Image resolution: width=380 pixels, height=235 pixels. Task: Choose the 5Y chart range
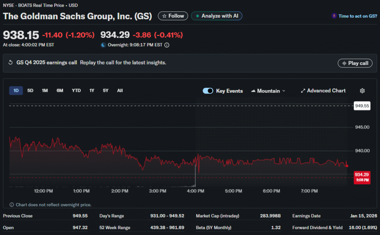coord(106,90)
